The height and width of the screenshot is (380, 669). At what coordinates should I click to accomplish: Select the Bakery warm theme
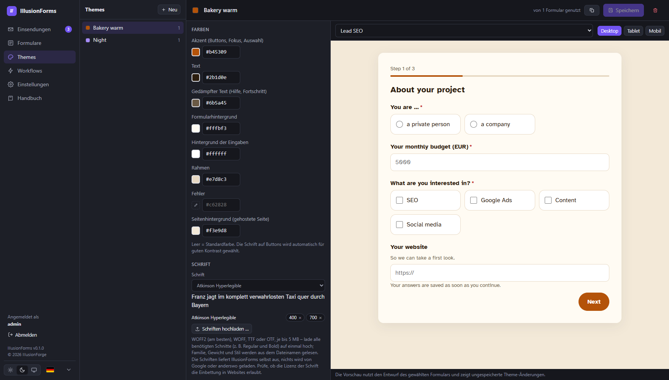click(x=133, y=28)
